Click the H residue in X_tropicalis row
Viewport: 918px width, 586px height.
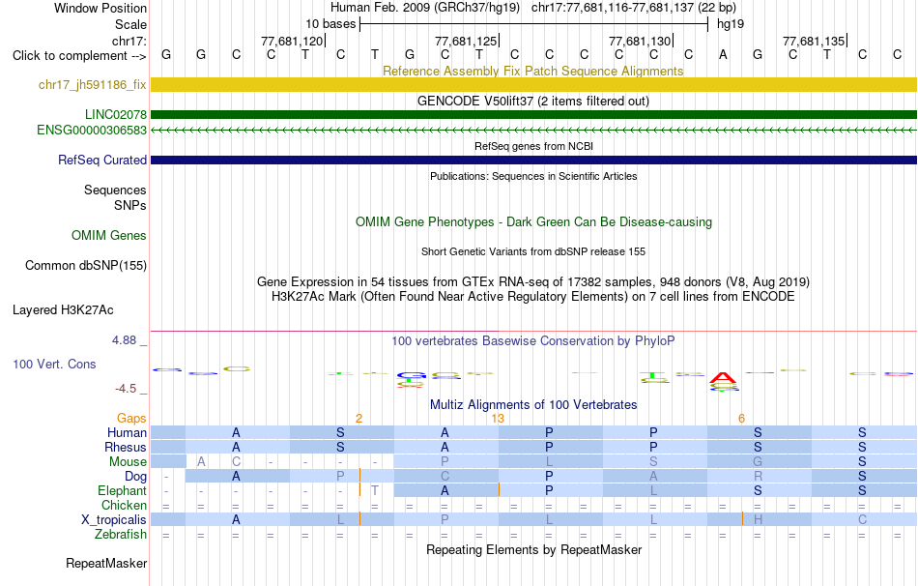pos(758,520)
